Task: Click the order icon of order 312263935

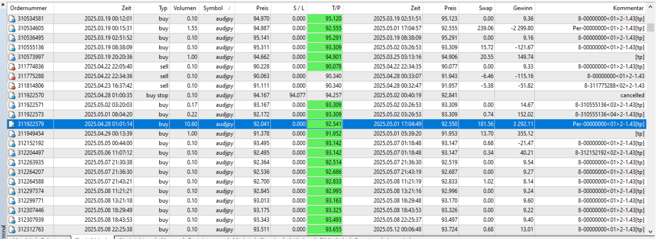Action: pos(12,162)
